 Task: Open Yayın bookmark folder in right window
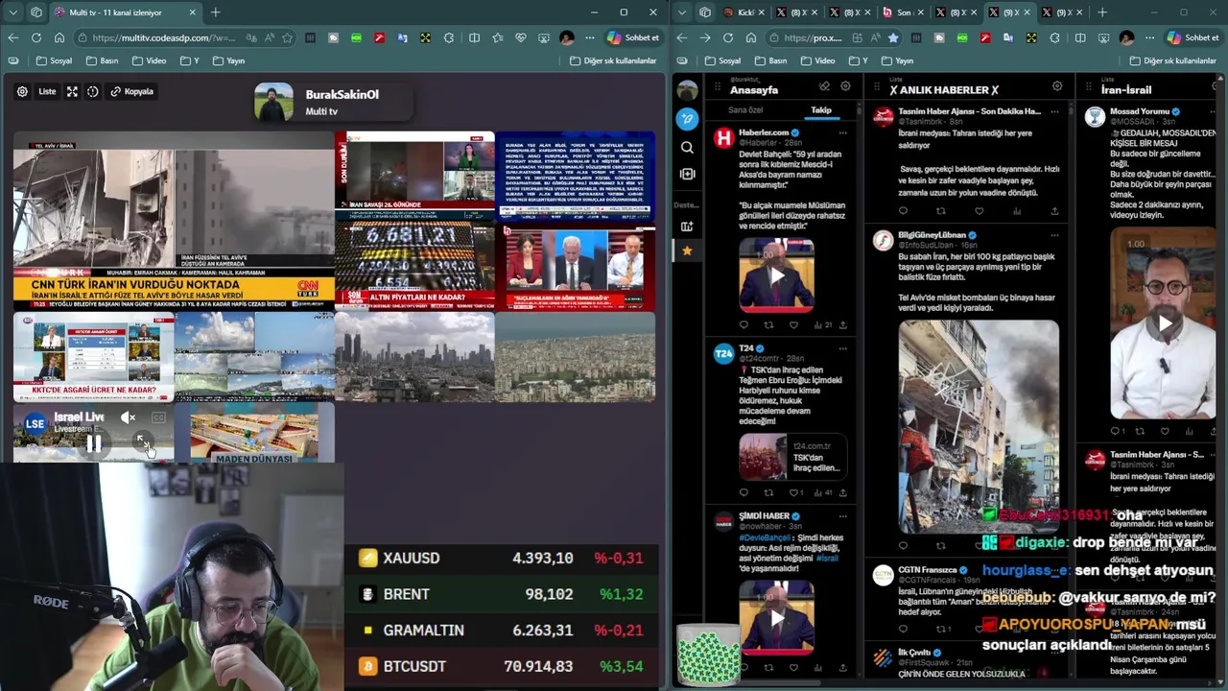click(896, 60)
